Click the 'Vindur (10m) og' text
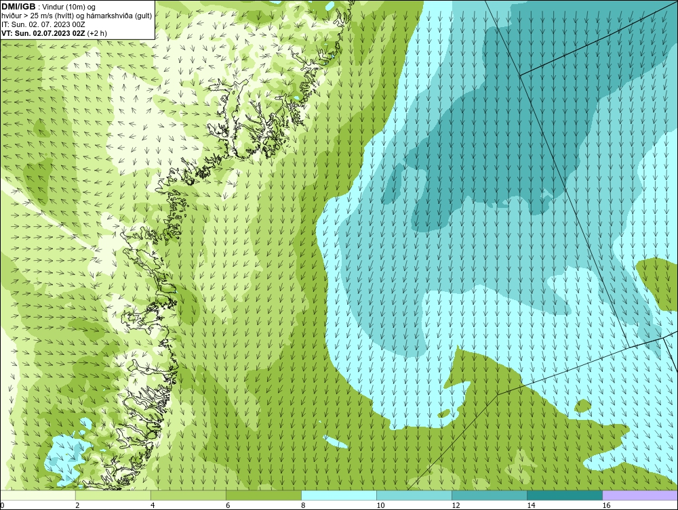The height and width of the screenshot is (510, 678). click(x=69, y=7)
